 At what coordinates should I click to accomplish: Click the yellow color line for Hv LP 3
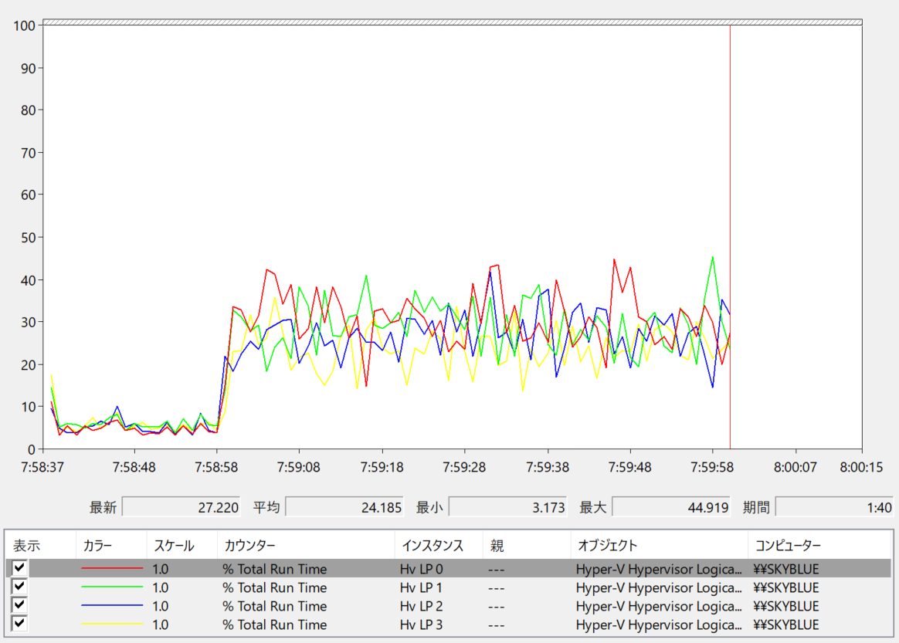pyautogui.click(x=112, y=624)
